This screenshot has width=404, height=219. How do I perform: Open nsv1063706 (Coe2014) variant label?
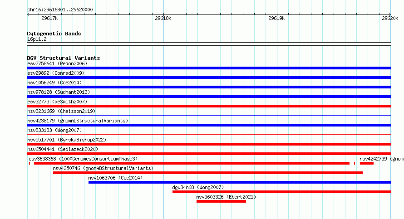[x=115, y=178]
